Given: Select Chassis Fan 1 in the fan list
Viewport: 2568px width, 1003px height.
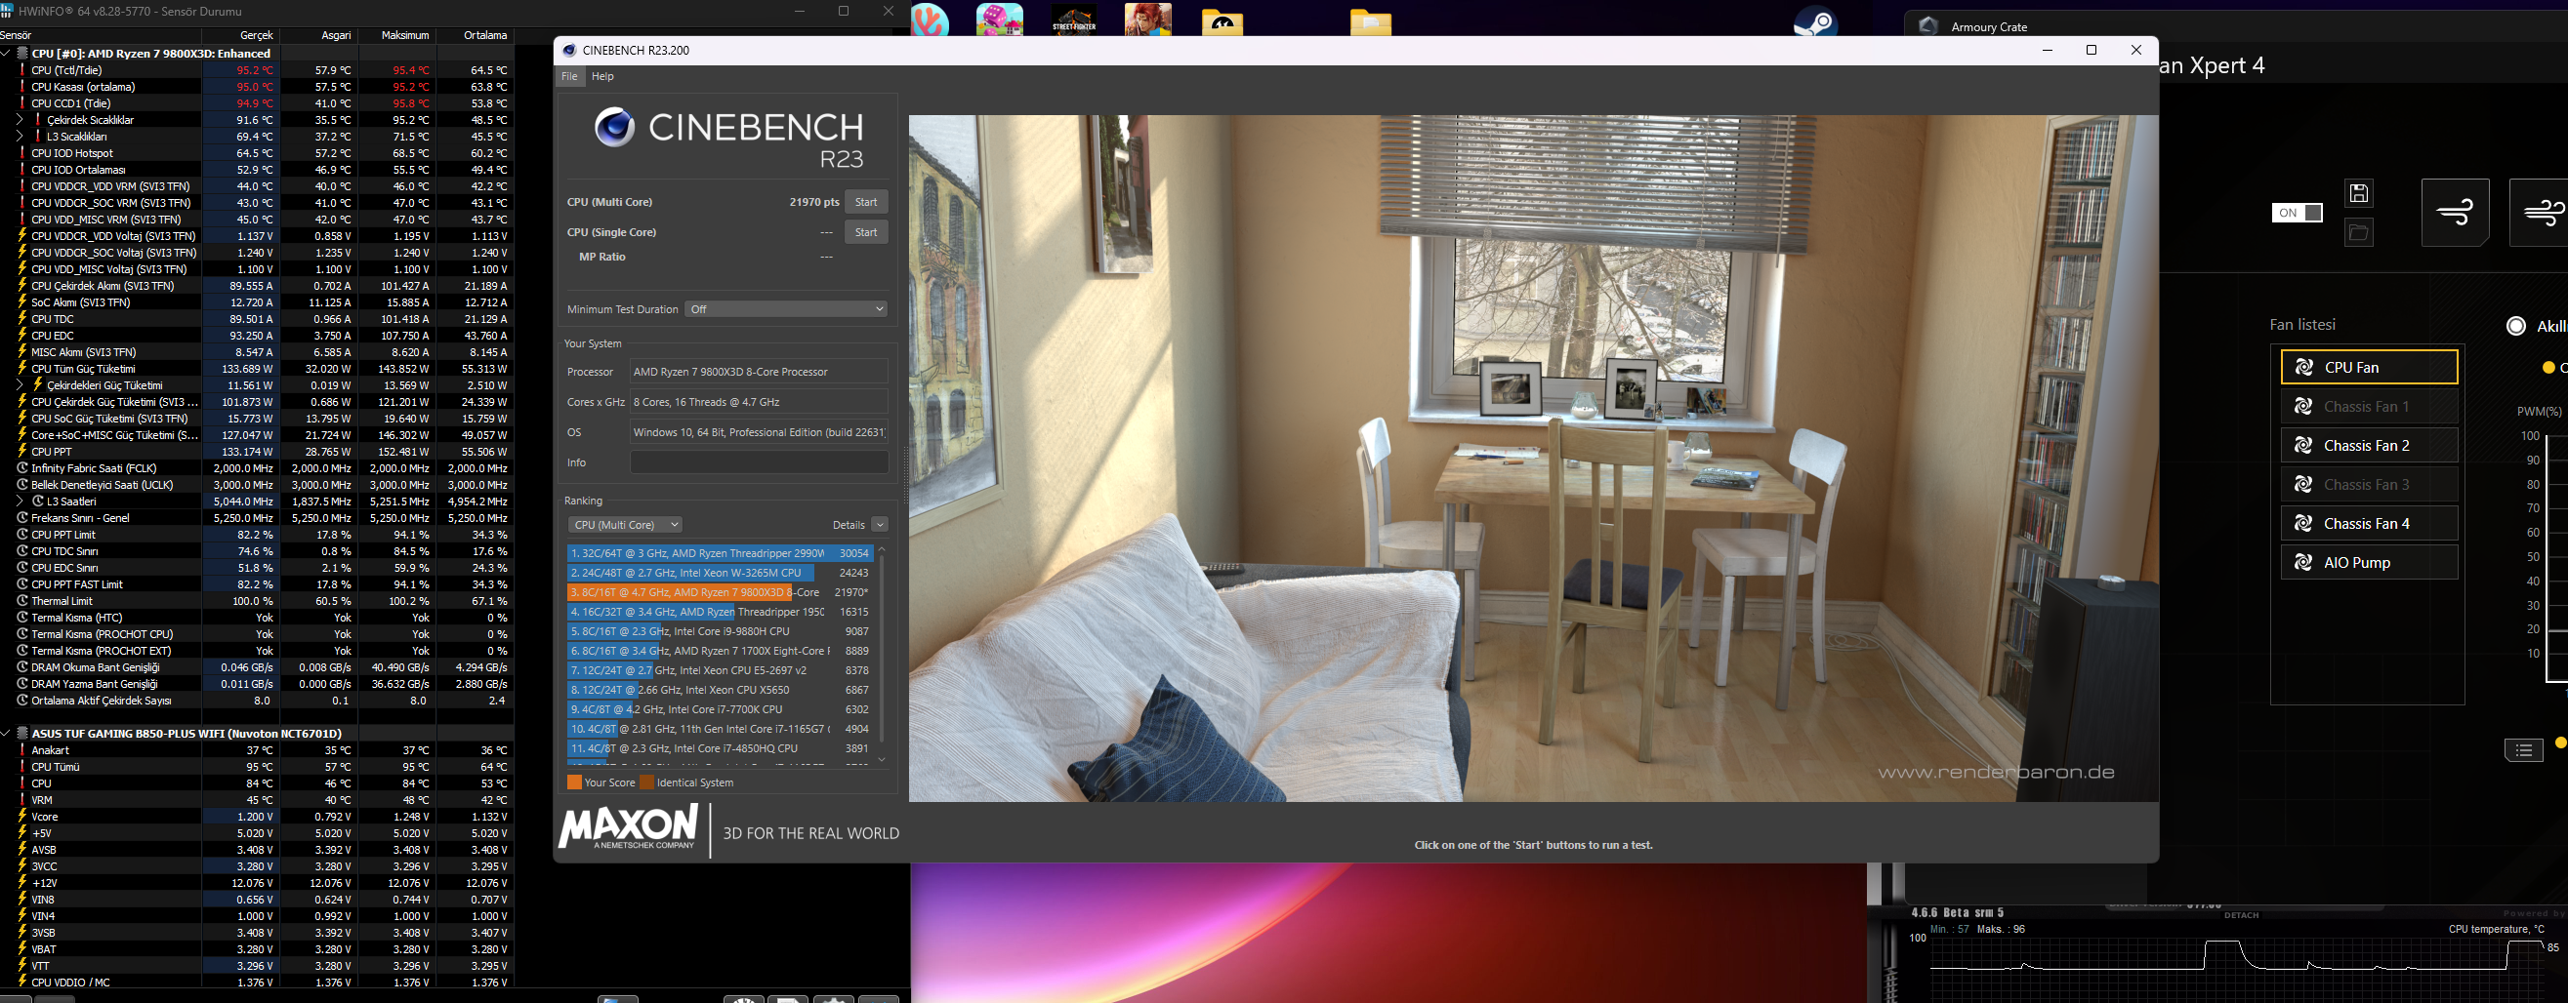Looking at the screenshot, I should (2369, 407).
